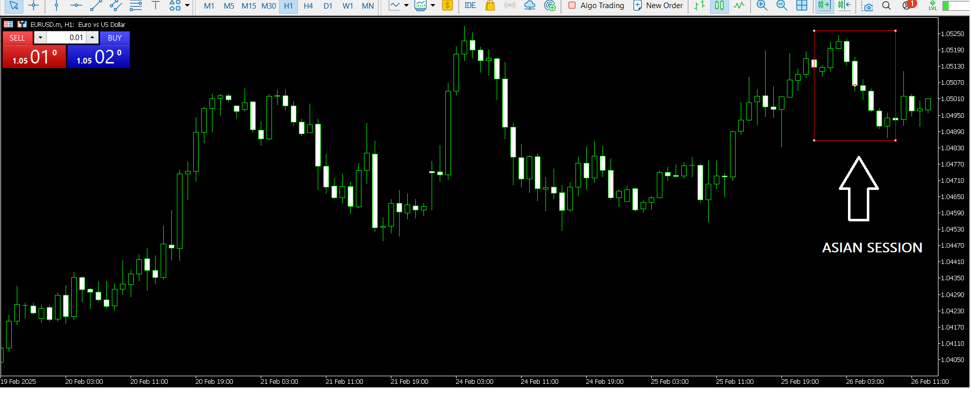Open the shapes objects dropdown arrow
The height and width of the screenshot is (394, 971).
pyautogui.click(x=188, y=6)
